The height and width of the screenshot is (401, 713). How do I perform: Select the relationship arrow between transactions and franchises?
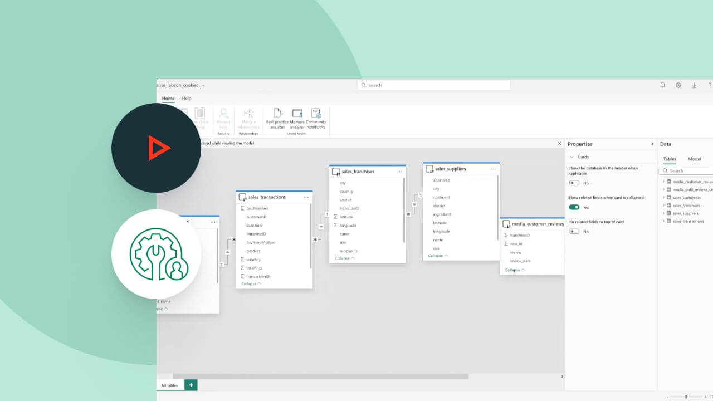pos(321,227)
